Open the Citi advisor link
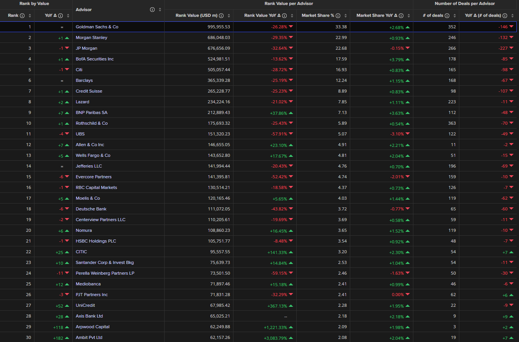519x342 pixels. (79, 70)
